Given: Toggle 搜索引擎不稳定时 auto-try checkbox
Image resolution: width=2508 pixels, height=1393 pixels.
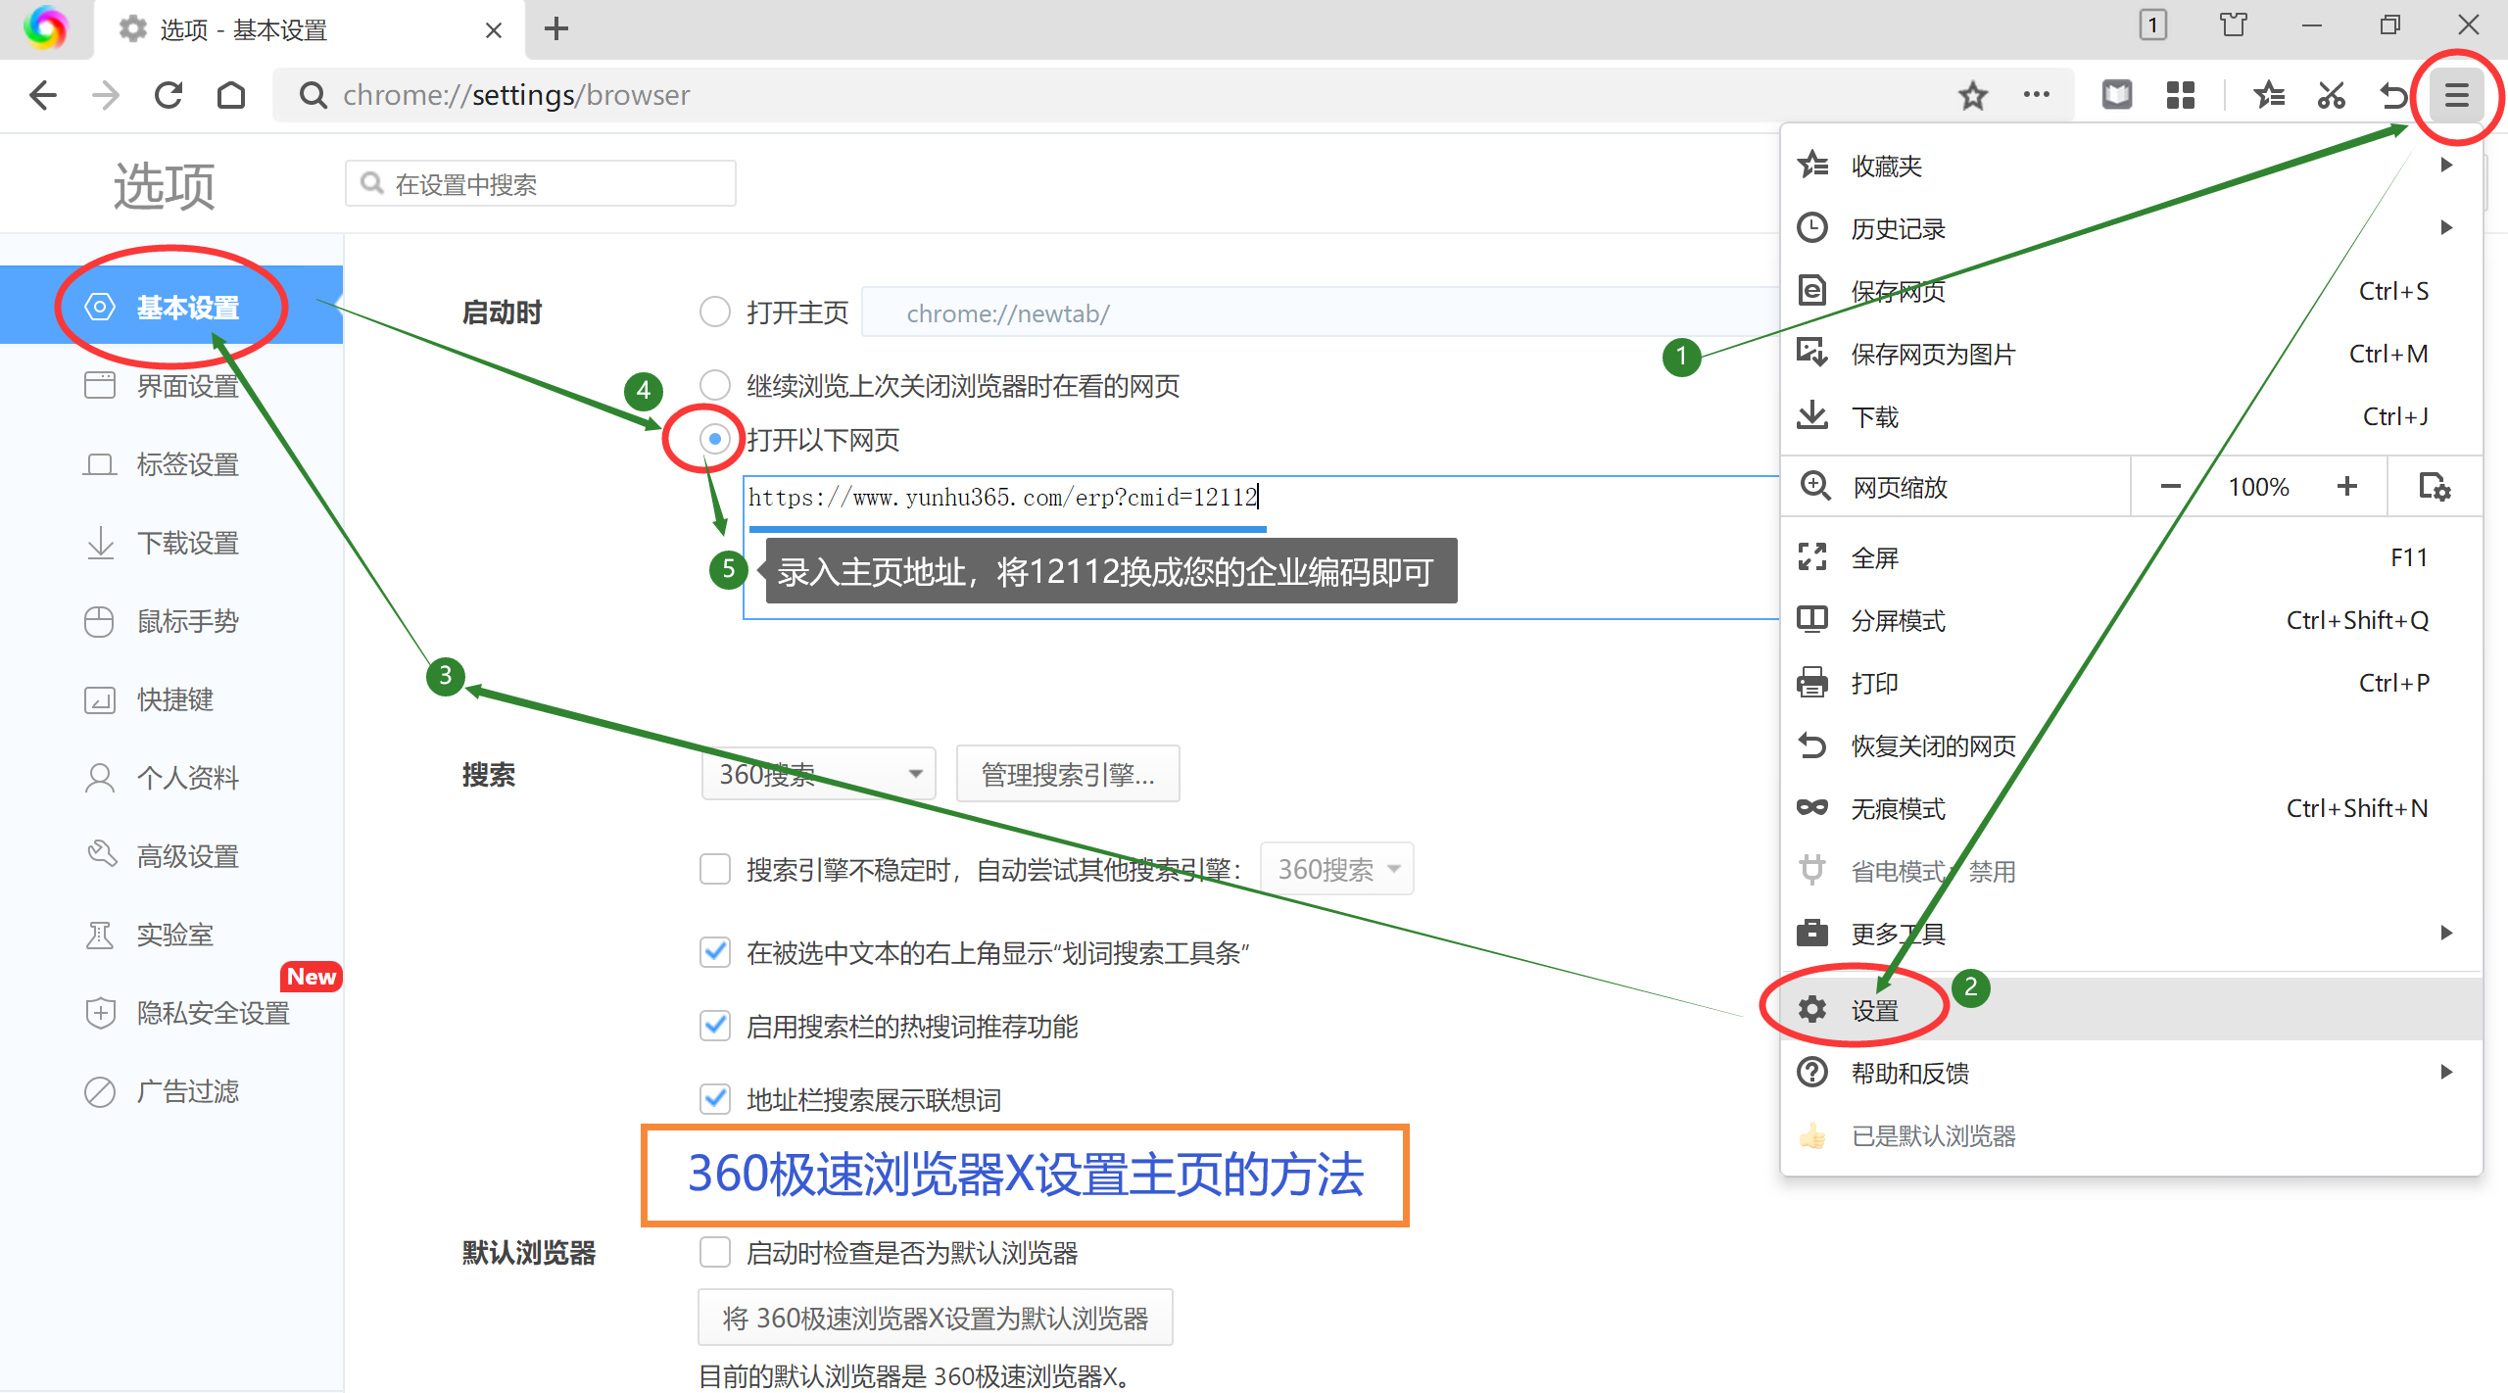Looking at the screenshot, I should tap(715, 869).
